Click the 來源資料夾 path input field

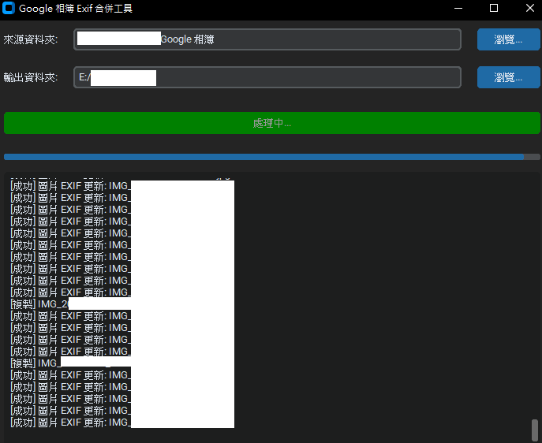pyautogui.click(x=316, y=39)
